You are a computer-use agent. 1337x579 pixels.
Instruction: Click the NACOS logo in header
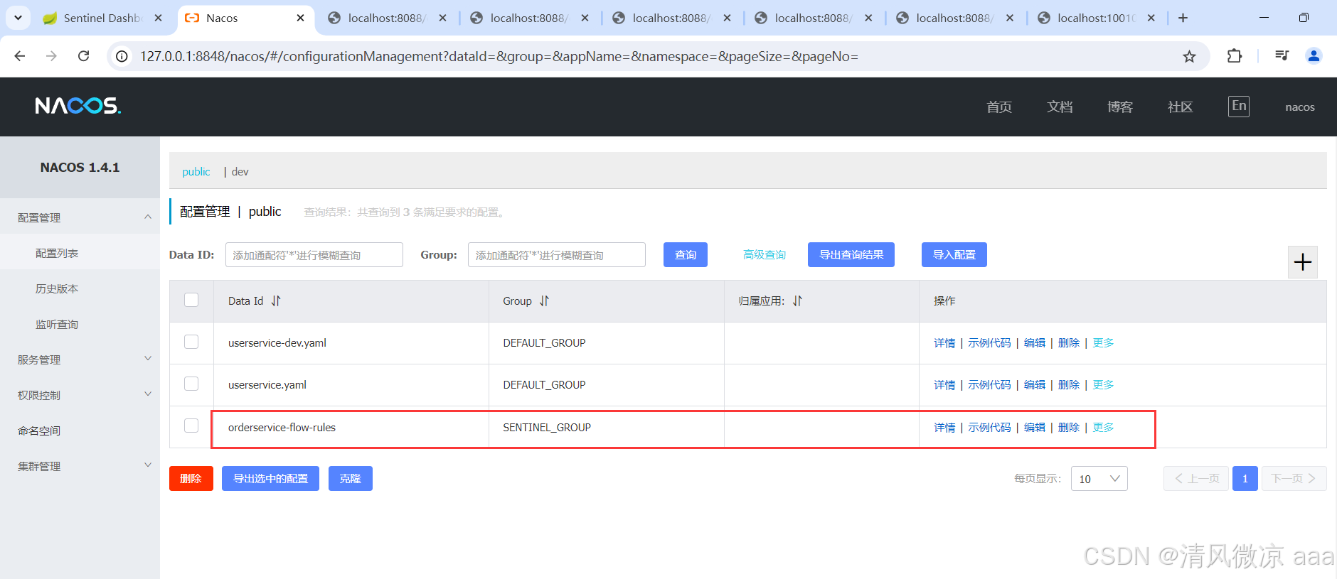pos(78,106)
